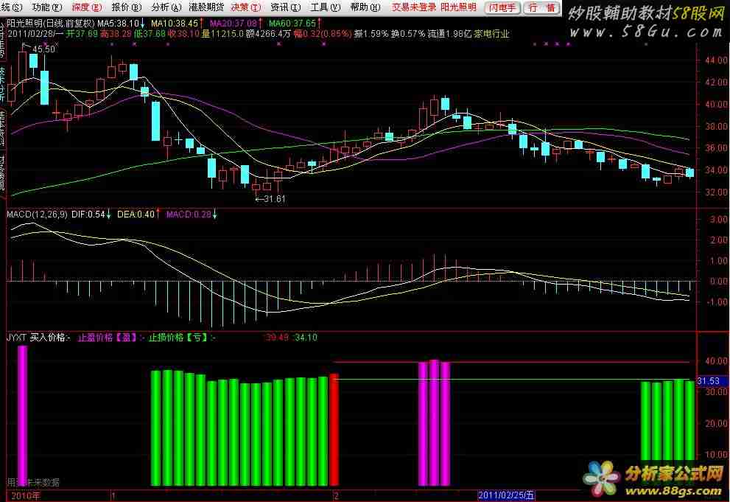Click the change value 幅0.32(0.85%)
Viewport: 730px width, 502px height.
coord(322,34)
